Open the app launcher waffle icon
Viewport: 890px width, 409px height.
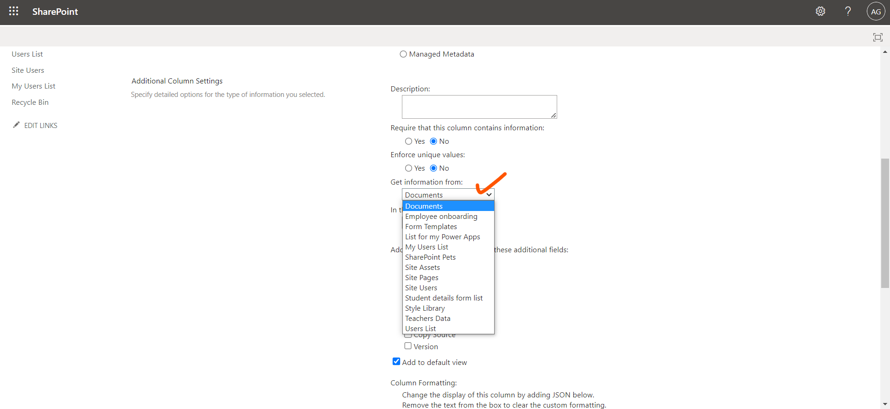14,12
